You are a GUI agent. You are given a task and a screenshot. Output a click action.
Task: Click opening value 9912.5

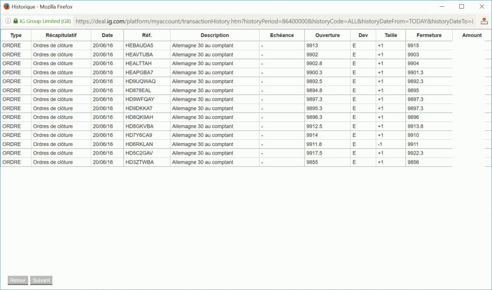click(314, 126)
